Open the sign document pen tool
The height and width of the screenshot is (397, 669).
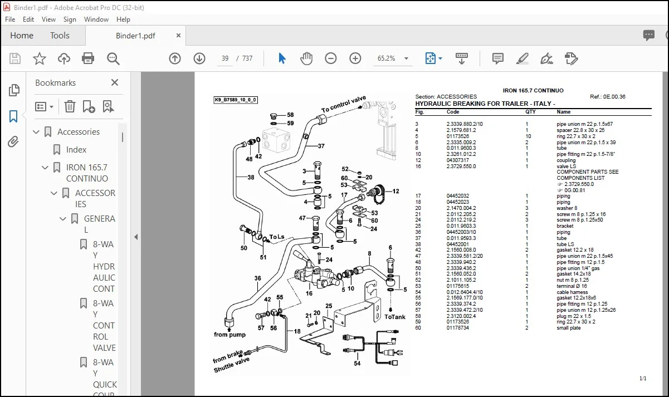point(546,58)
